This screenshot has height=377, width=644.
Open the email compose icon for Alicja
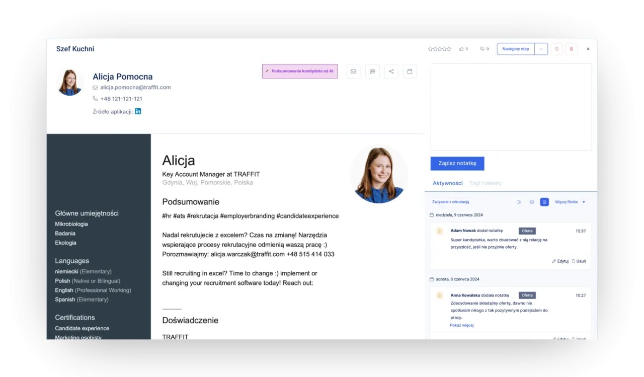[353, 71]
